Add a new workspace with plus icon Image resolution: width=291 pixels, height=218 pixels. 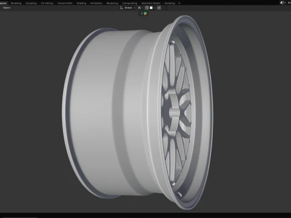tap(179, 3)
